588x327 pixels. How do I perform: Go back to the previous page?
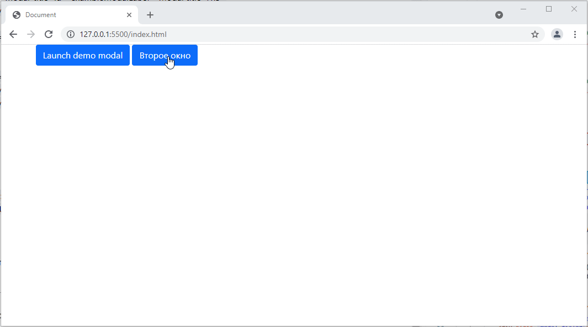(13, 34)
